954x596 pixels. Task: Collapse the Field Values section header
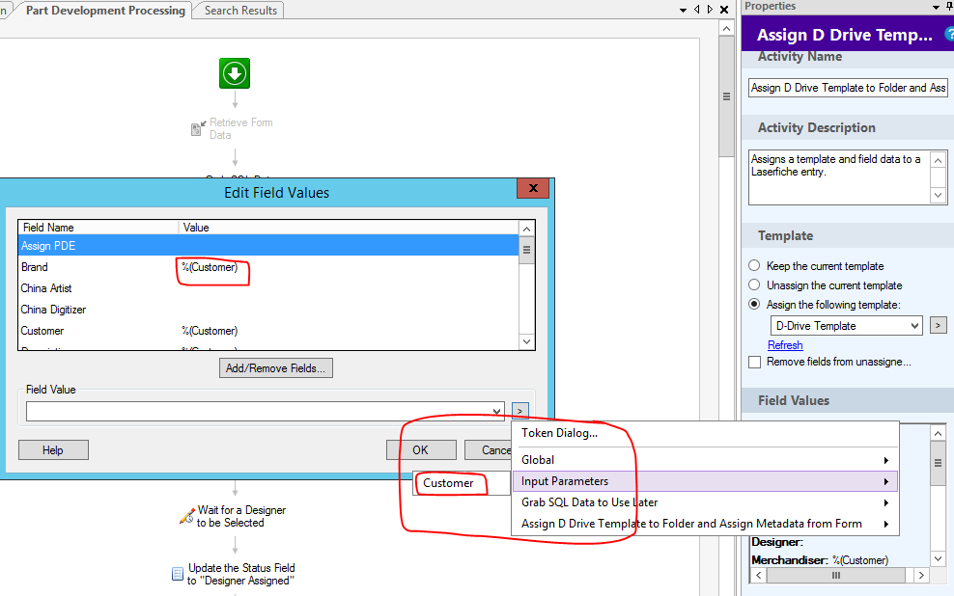(x=847, y=400)
